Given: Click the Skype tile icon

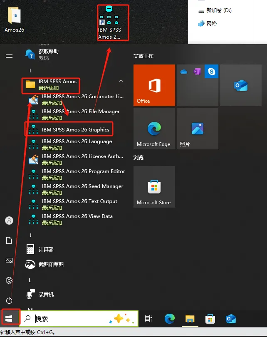Looking at the screenshot, I should click(212, 72).
